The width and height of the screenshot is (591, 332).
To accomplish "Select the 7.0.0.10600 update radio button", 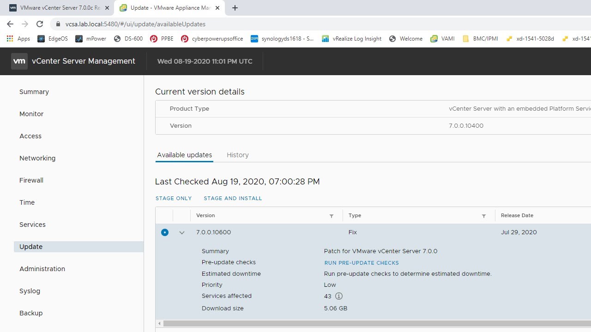I will click(x=165, y=232).
